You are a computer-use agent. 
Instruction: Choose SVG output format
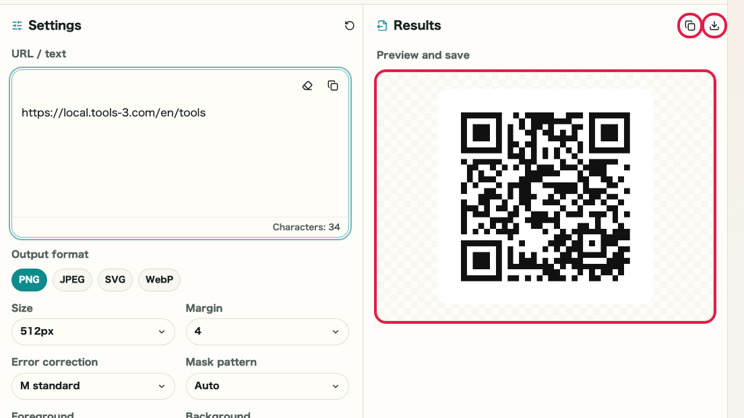click(115, 279)
